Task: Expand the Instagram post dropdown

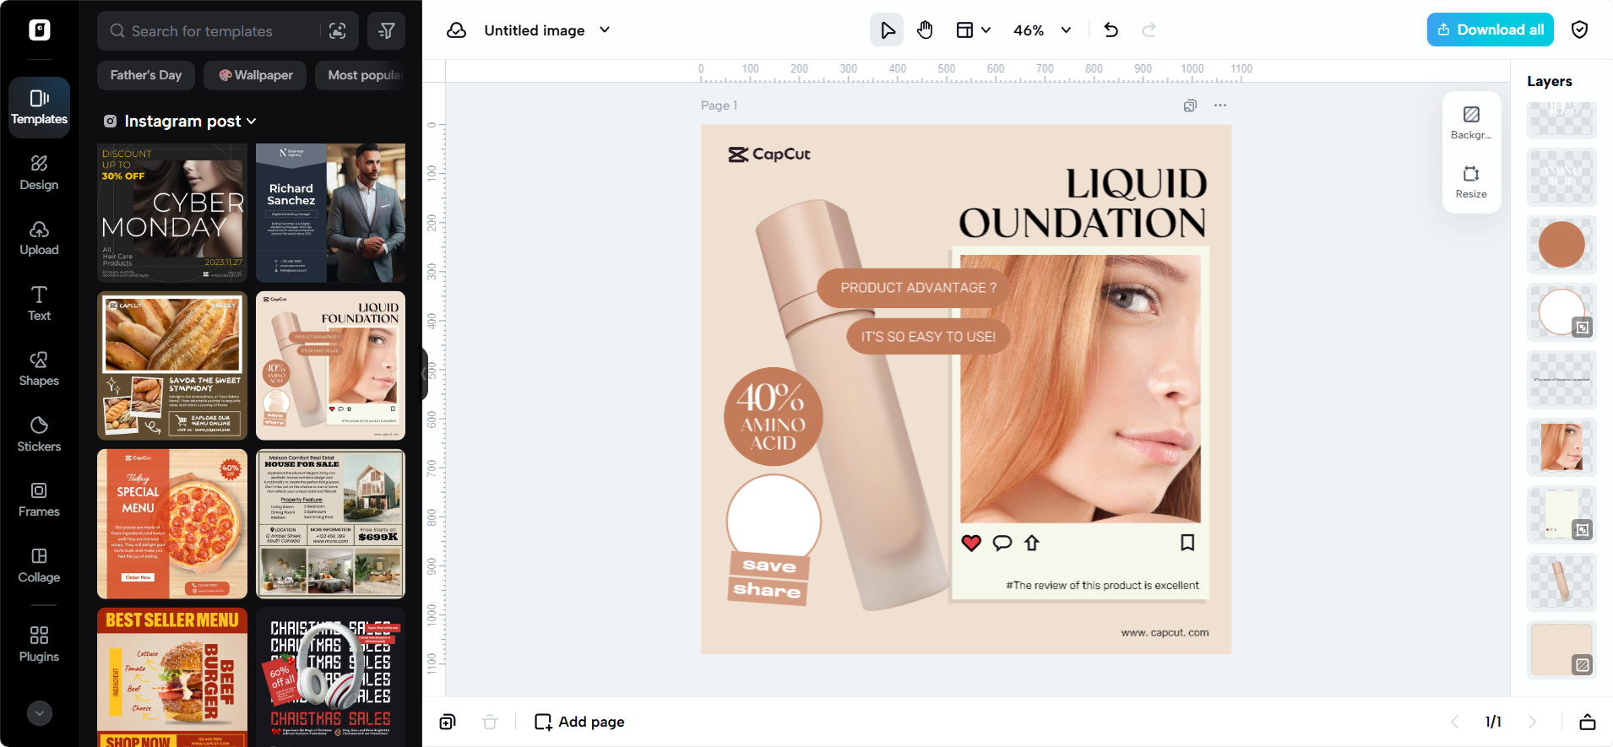Action: point(180,122)
